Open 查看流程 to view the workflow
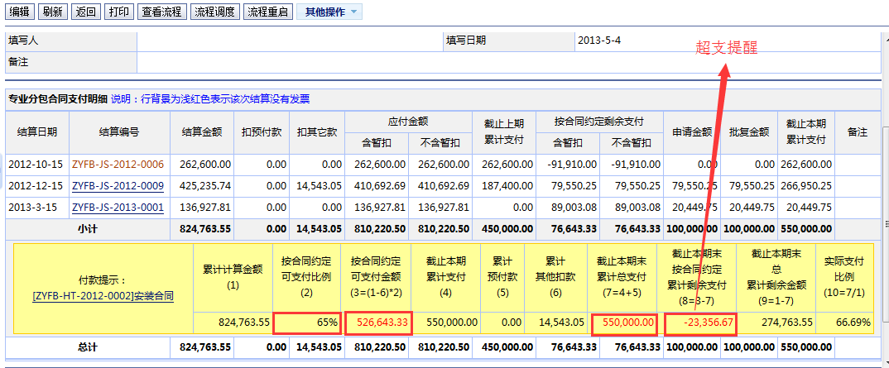Viewport: 889px width, 368px height. pyautogui.click(x=161, y=12)
